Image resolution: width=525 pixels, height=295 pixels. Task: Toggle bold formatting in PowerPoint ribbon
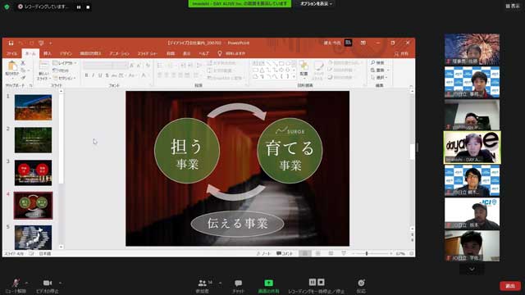[86, 75]
